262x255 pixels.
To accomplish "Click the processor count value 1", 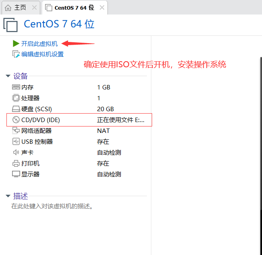I will point(99,98).
